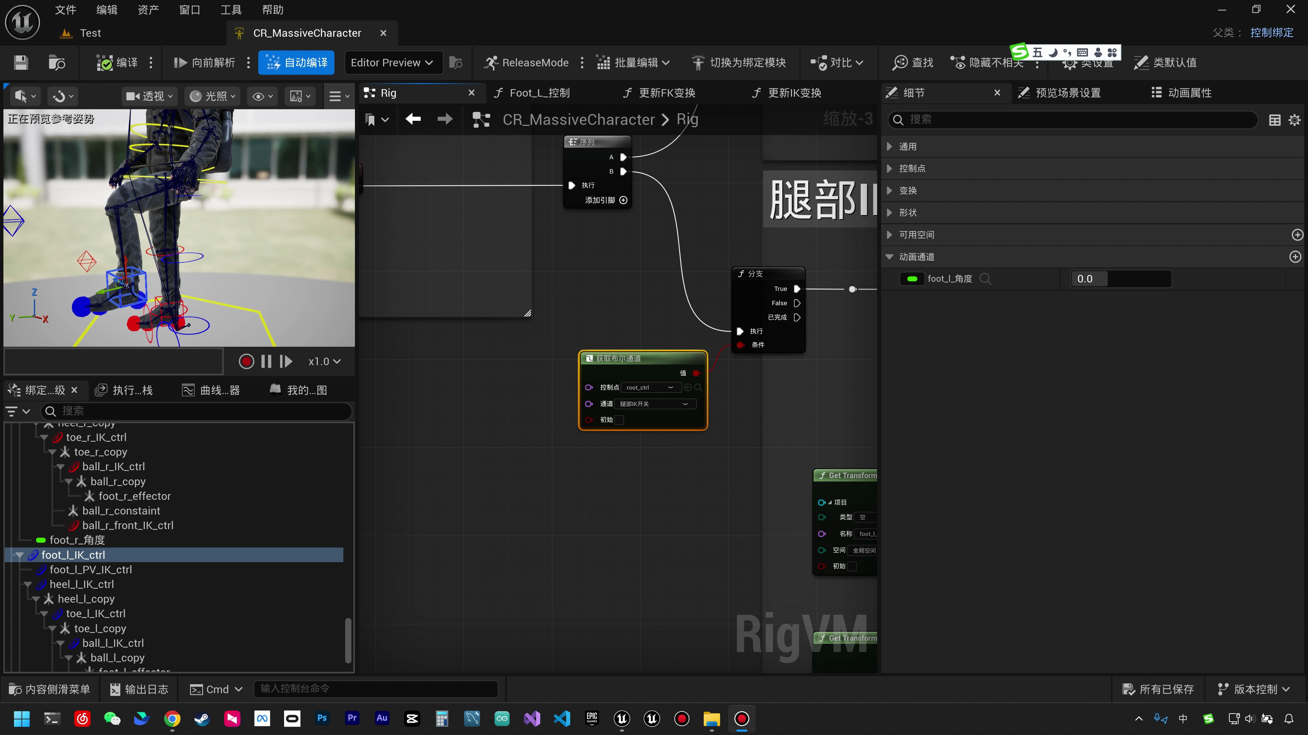
Task: Open 批量编辑 bulk edit menu
Action: point(633,62)
